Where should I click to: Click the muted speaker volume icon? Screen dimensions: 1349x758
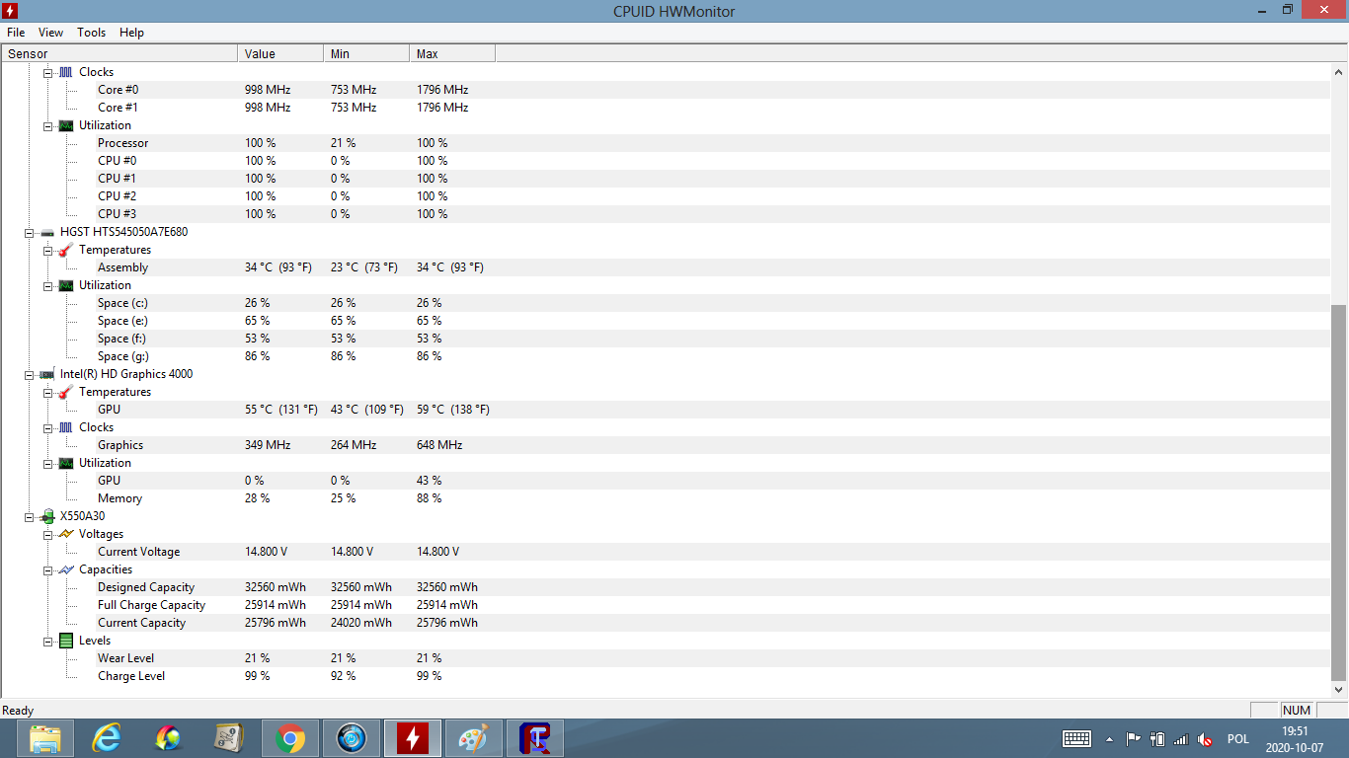[1205, 739]
